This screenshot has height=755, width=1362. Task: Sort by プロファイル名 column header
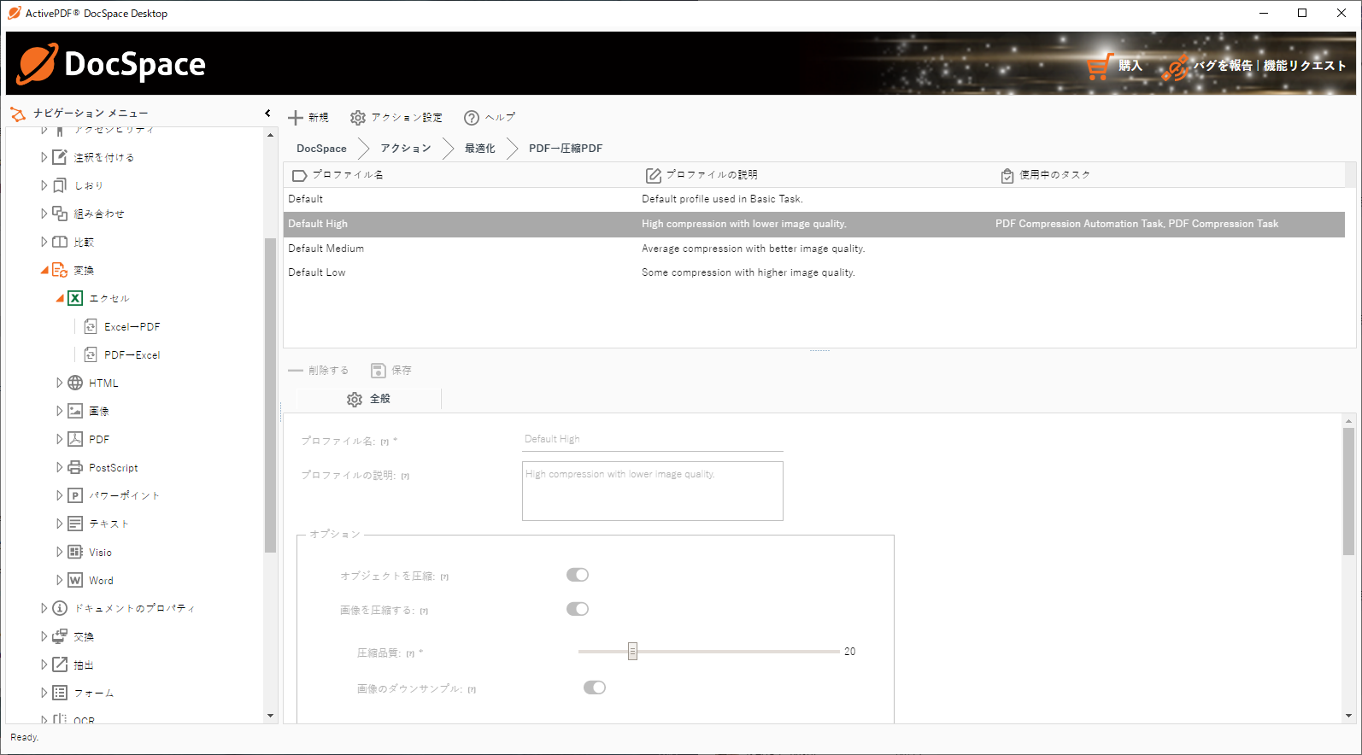tap(348, 174)
